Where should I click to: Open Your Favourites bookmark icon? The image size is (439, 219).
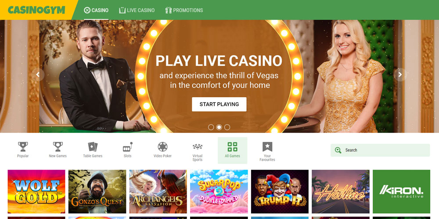(267, 147)
